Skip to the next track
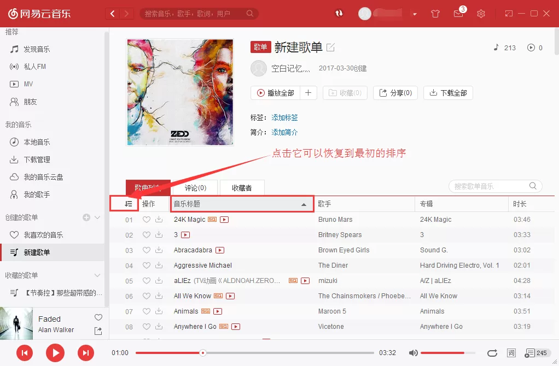 point(86,353)
